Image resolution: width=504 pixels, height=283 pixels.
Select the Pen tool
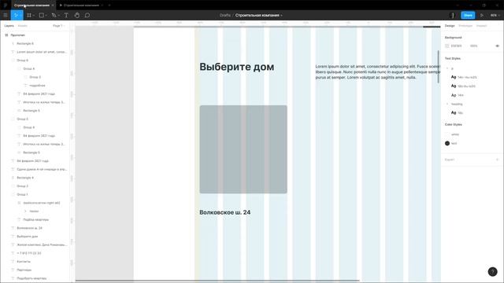pos(54,15)
